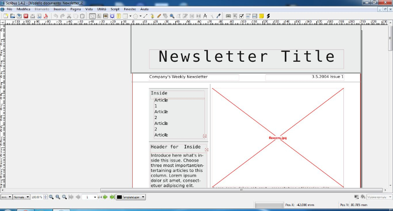Select the insert line tool
Screen dimensions: 393x211
click(145, 16)
